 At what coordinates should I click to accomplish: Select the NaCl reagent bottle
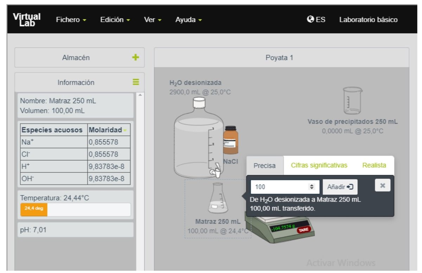point(231,140)
